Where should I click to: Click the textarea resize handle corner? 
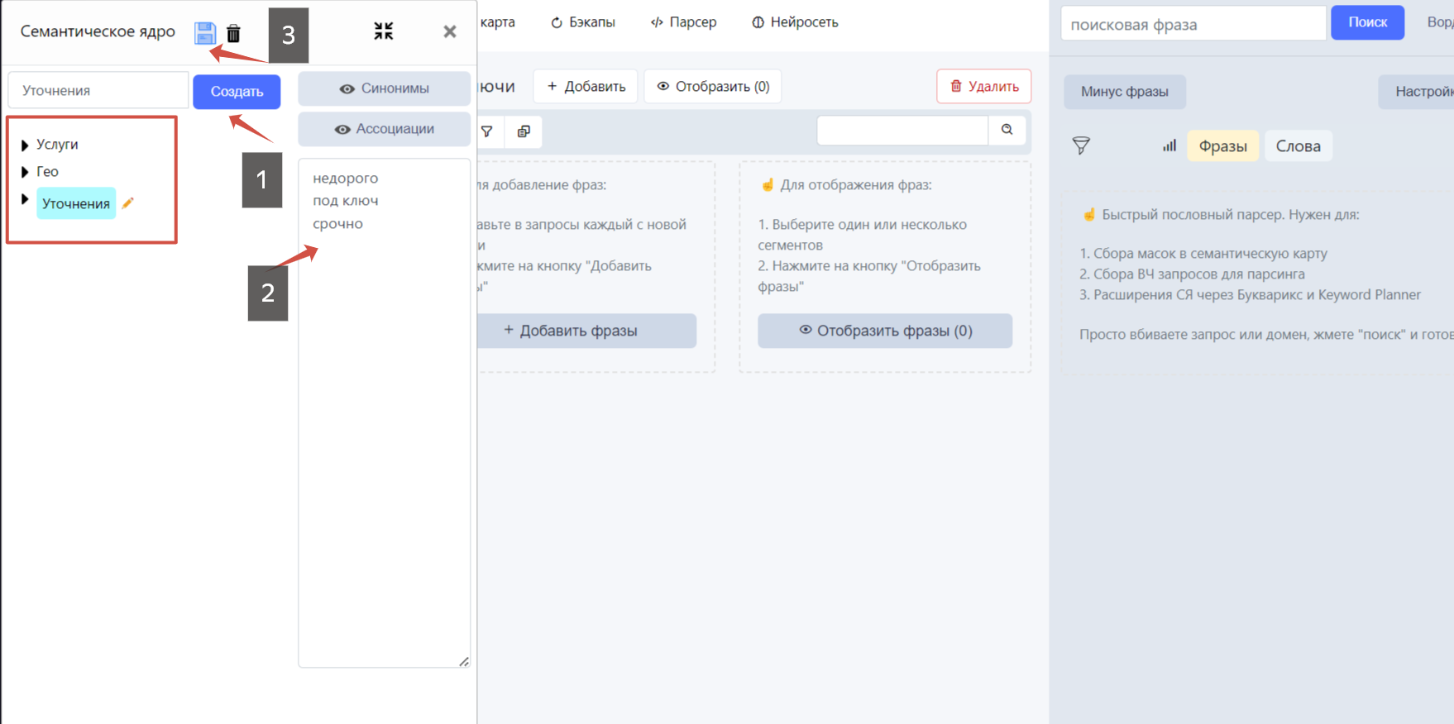point(464,661)
